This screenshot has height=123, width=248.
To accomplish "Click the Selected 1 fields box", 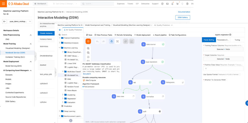I will (223, 59).
